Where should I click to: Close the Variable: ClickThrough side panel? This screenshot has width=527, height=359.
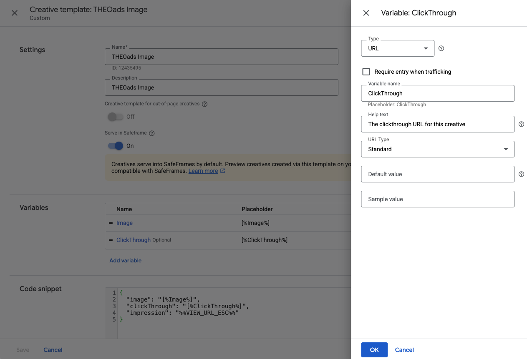[x=366, y=13]
